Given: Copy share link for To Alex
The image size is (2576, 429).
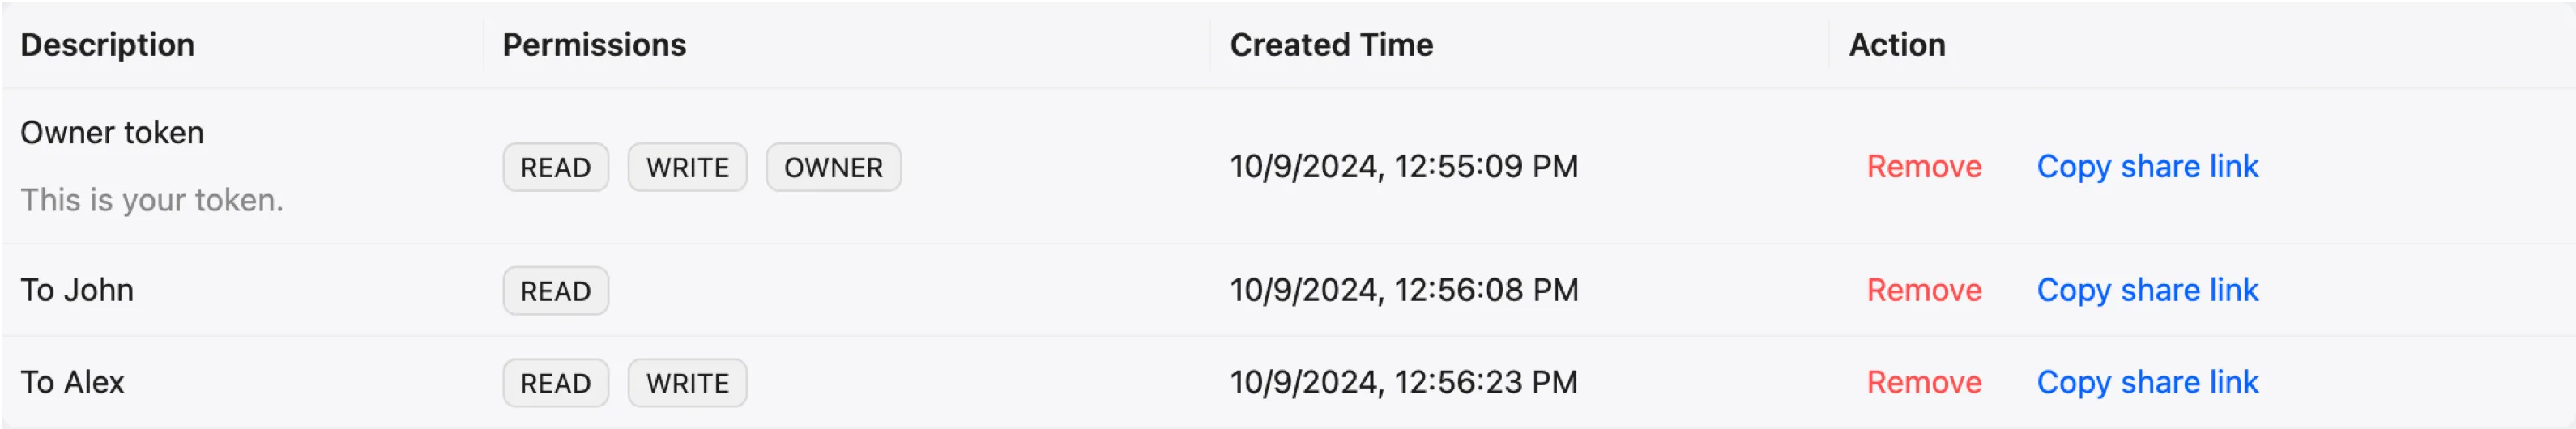Looking at the screenshot, I should [2147, 382].
